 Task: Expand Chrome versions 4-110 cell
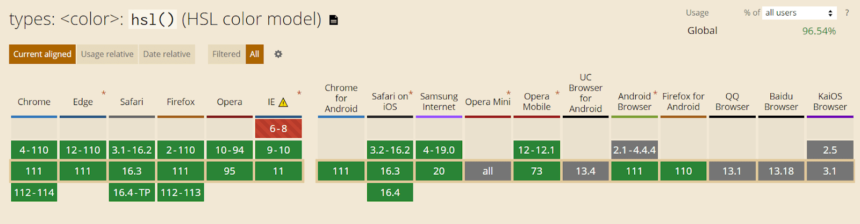click(x=34, y=150)
